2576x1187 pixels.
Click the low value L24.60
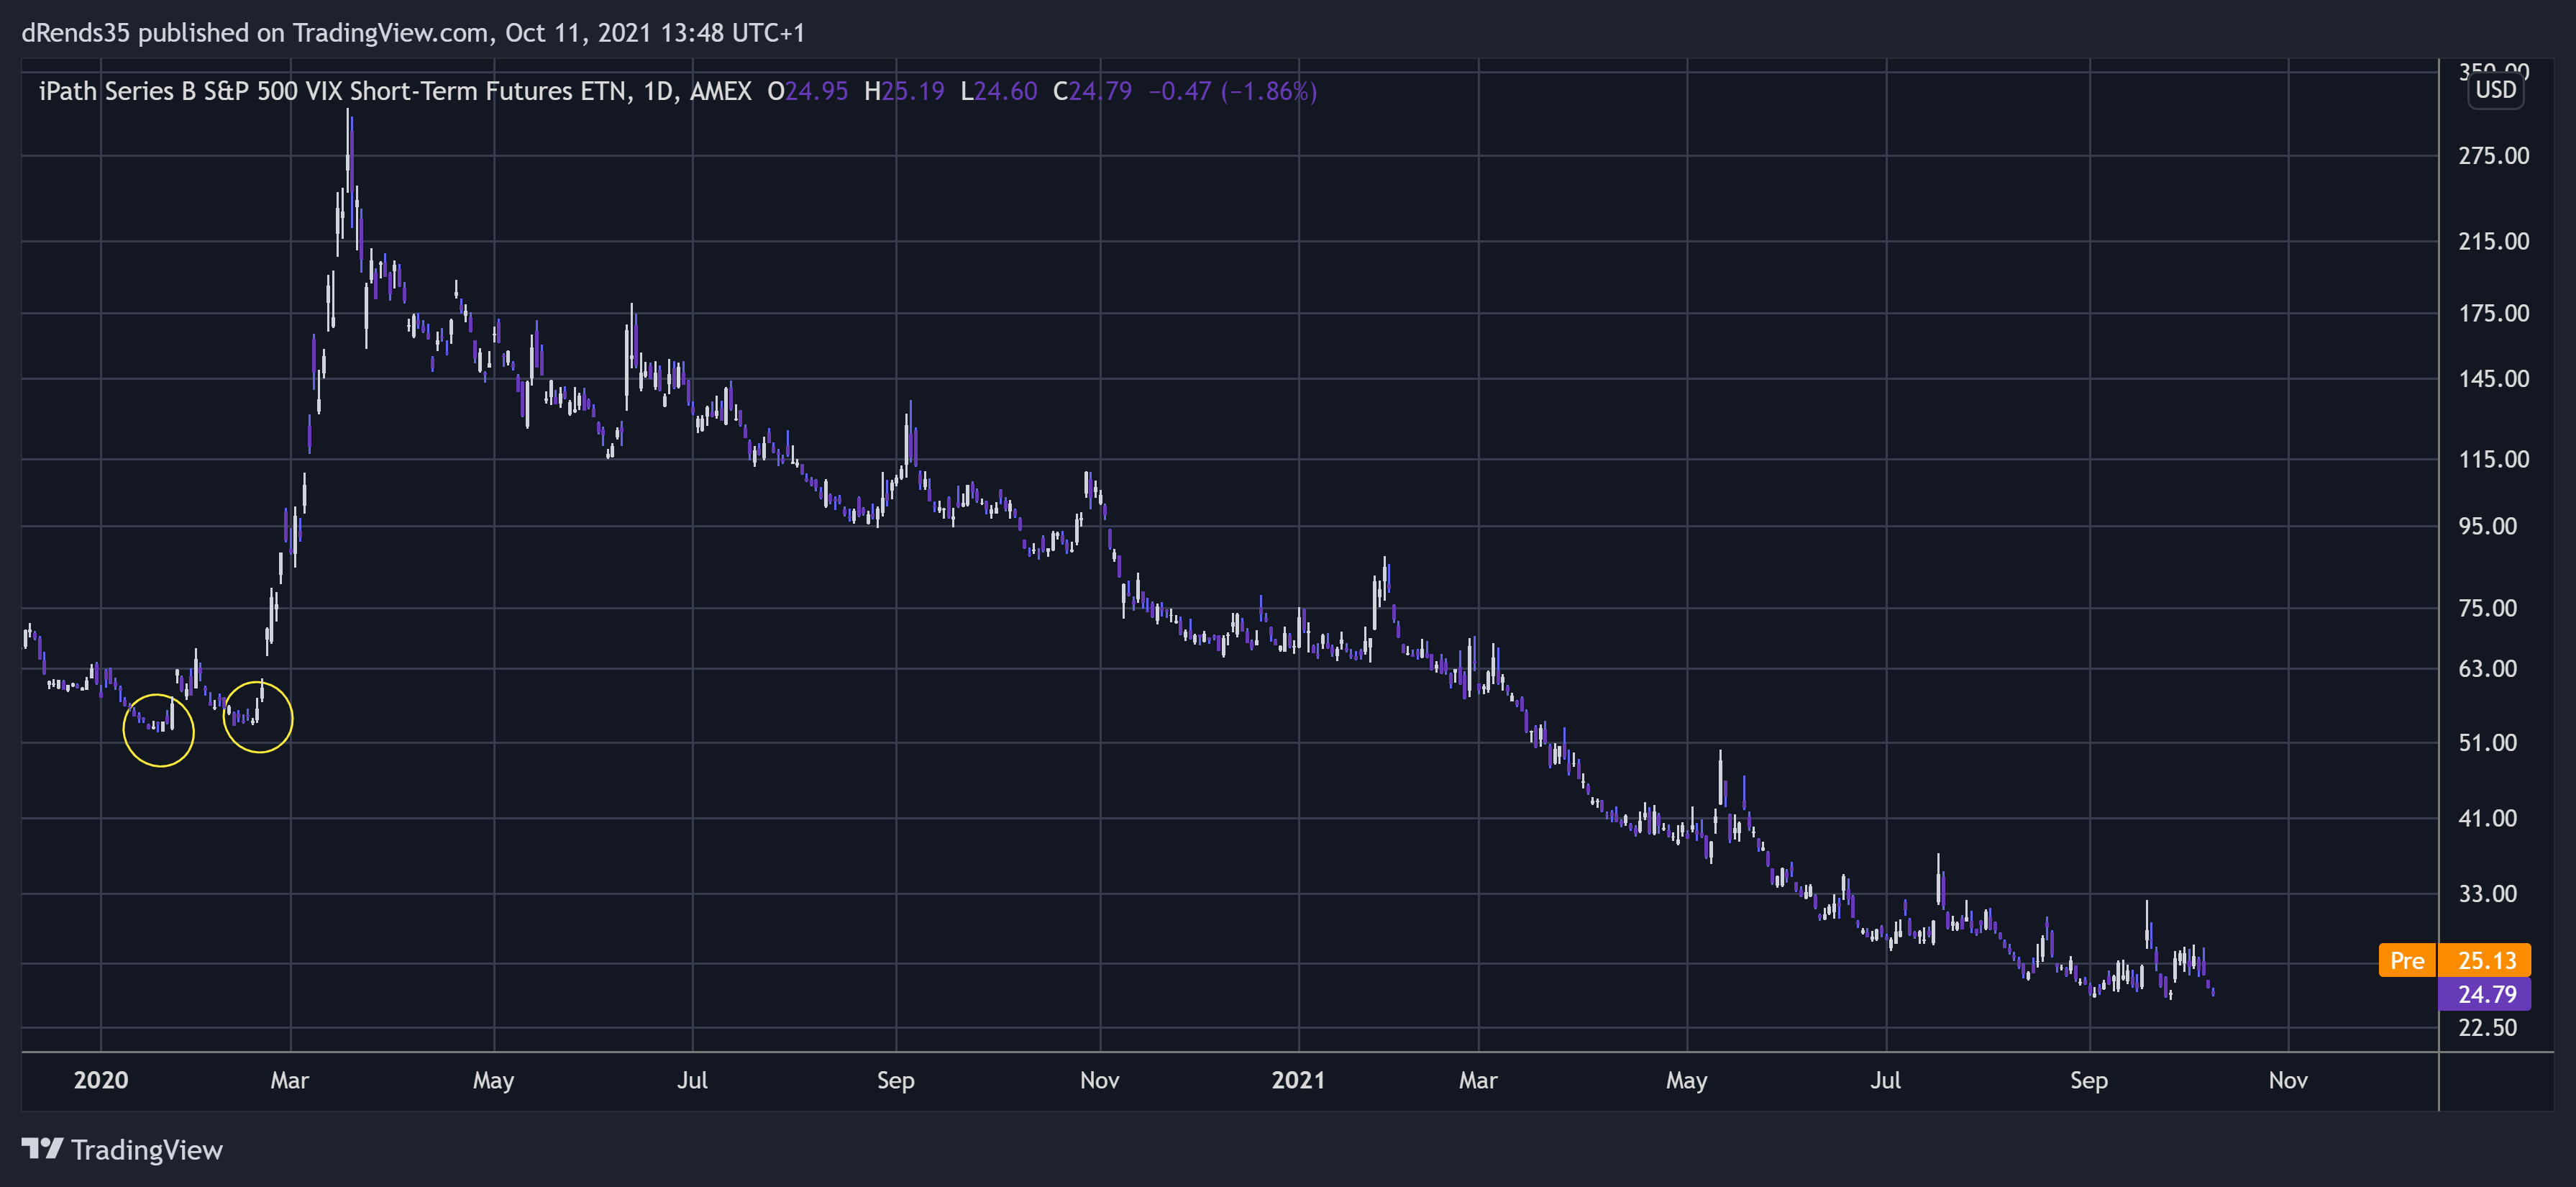tap(998, 91)
